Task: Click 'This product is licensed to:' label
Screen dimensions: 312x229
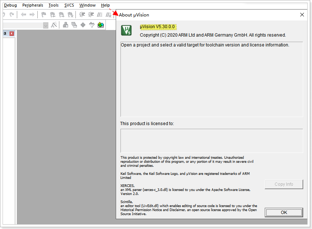Action: (147, 124)
